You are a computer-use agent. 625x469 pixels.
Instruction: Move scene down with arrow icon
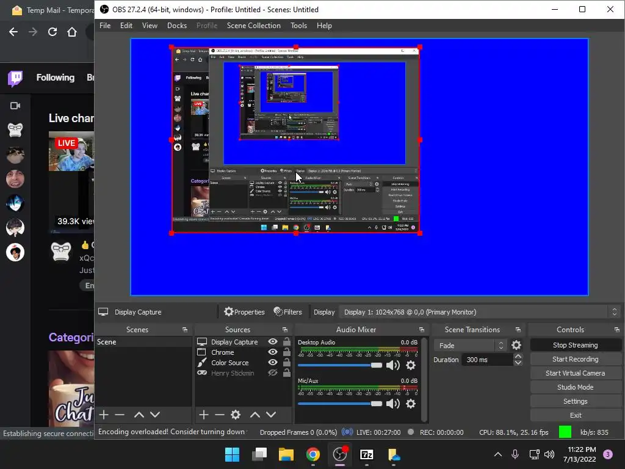155,415
